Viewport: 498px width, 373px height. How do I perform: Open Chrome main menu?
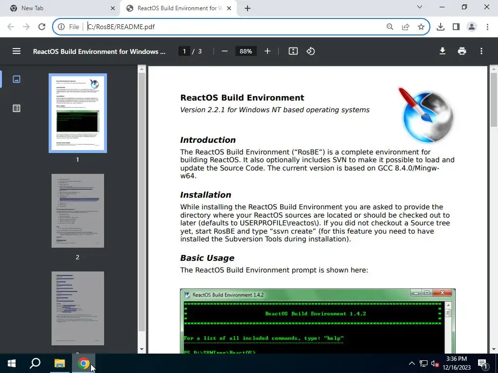[x=487, y=27]
